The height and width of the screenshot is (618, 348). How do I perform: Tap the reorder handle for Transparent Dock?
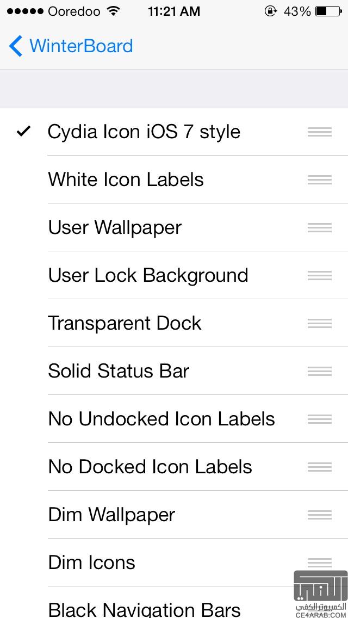point(319,323)
